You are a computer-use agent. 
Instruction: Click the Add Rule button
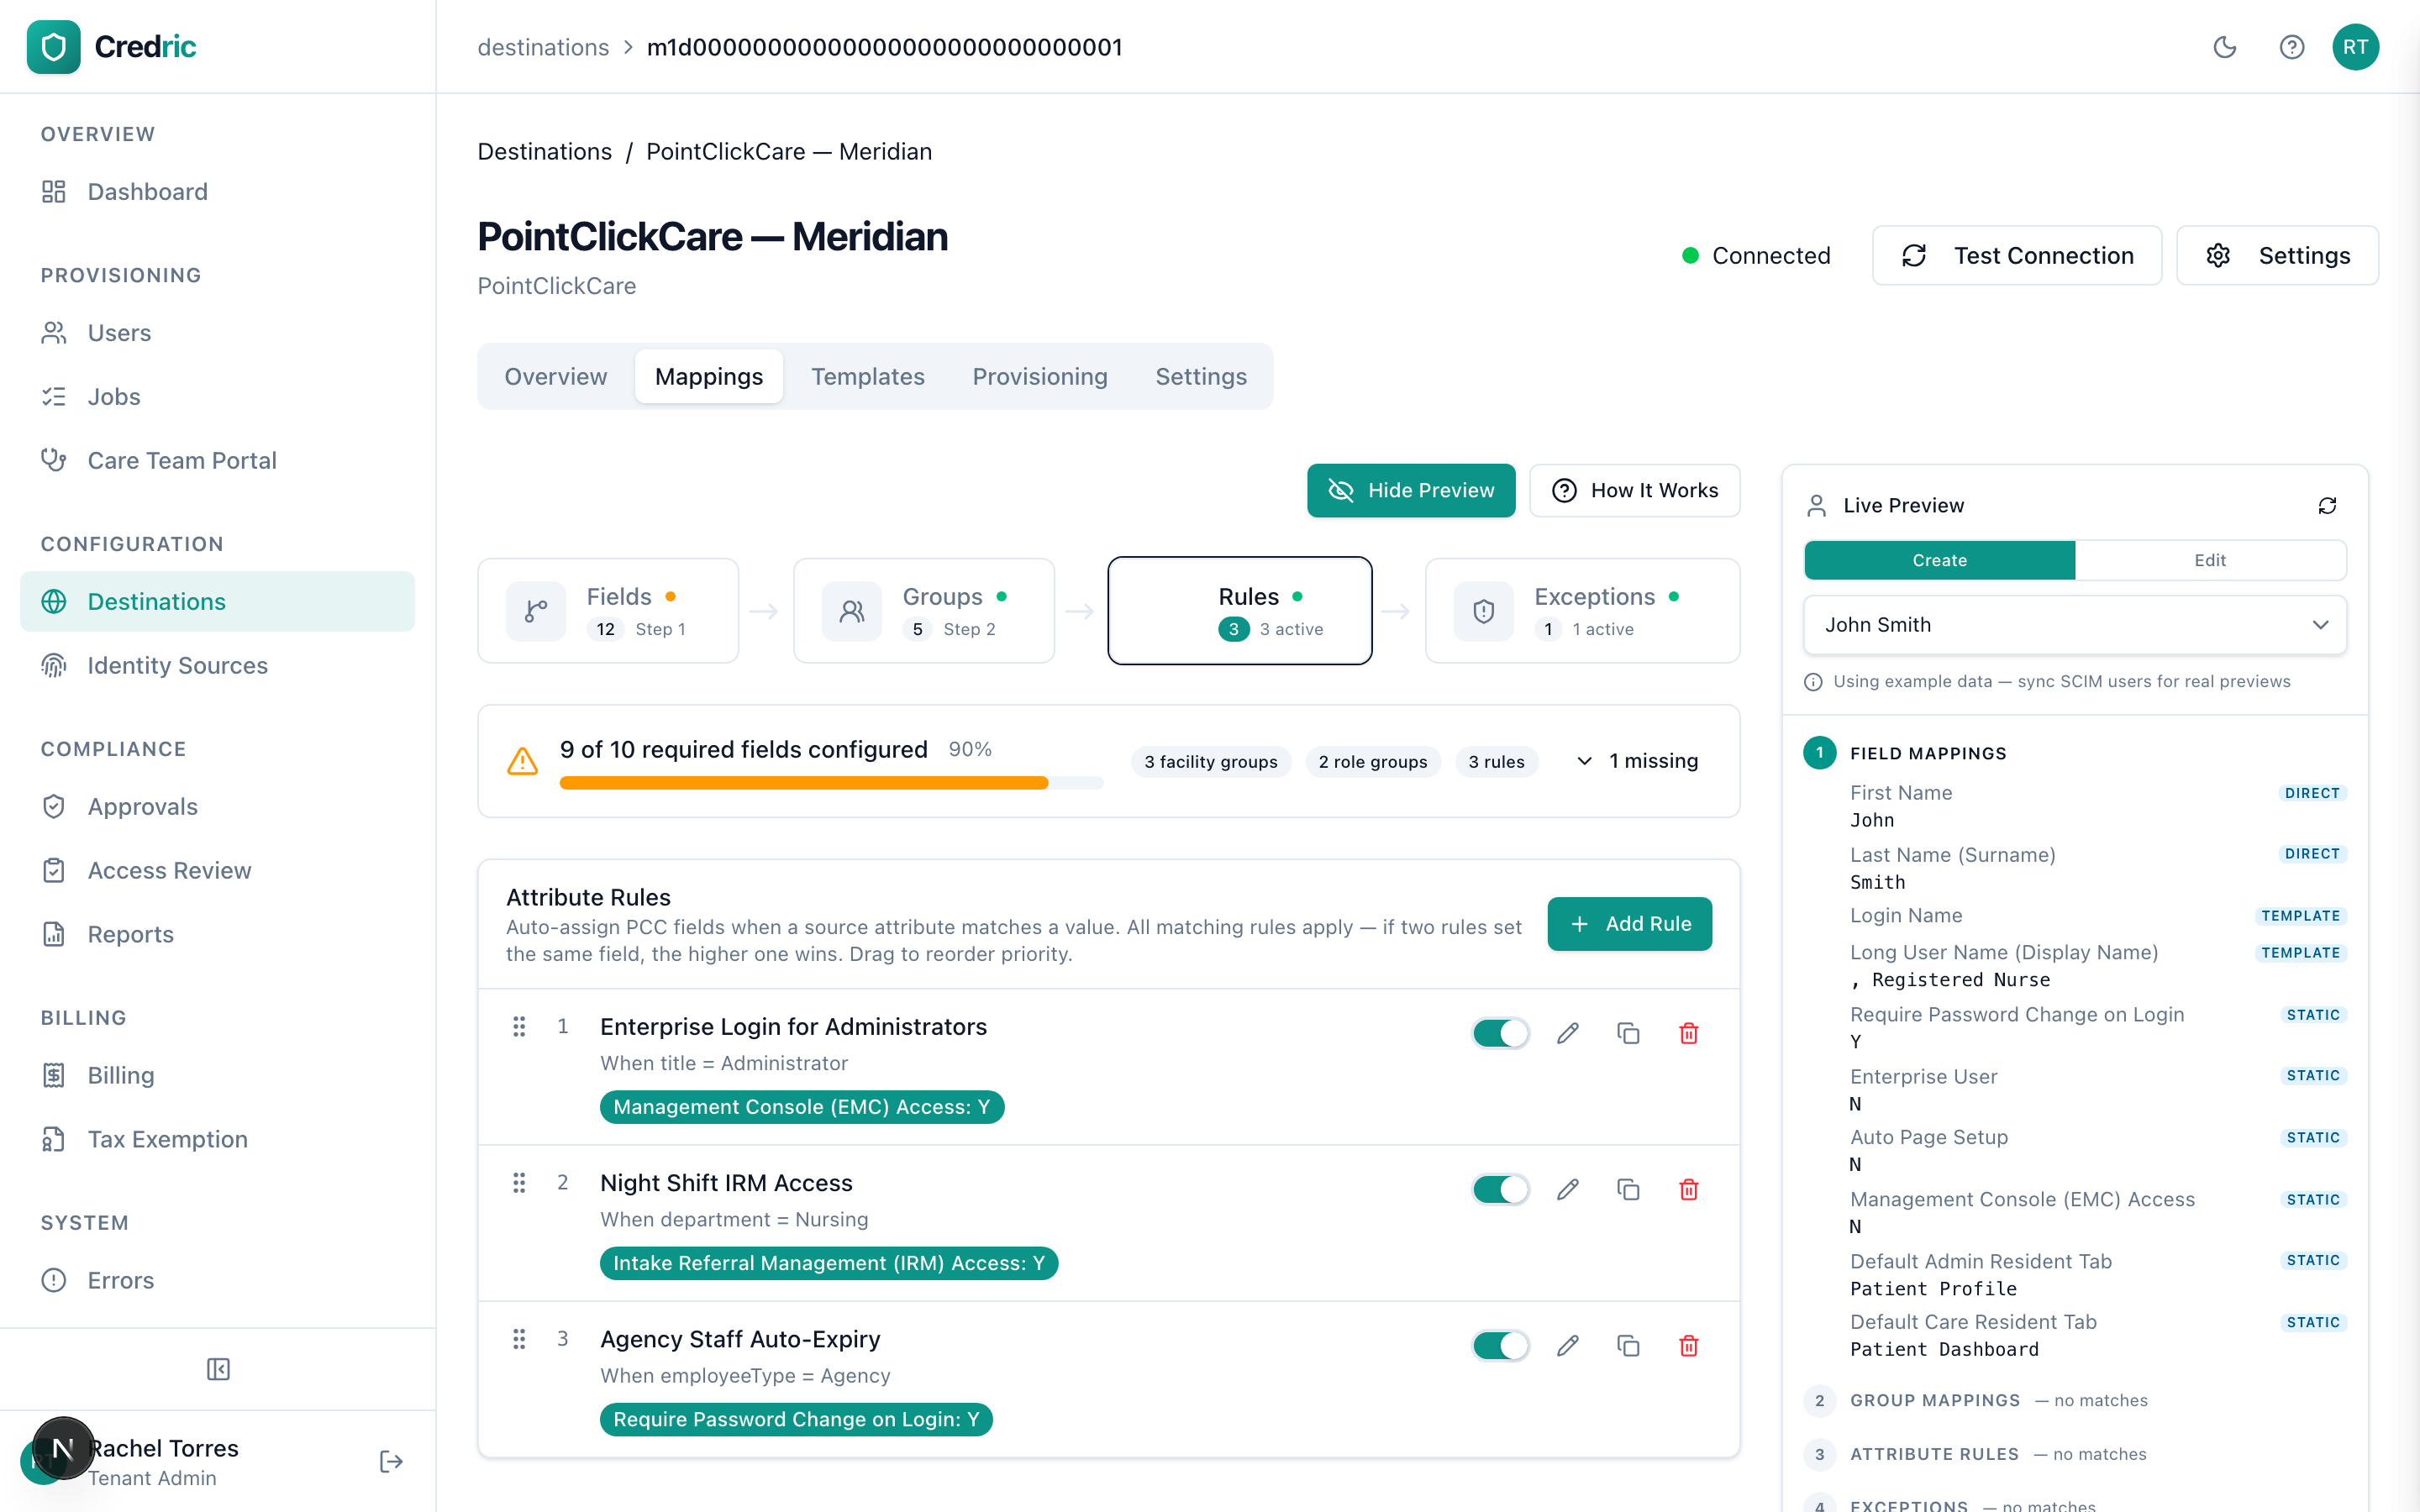tap(1629, 924)
